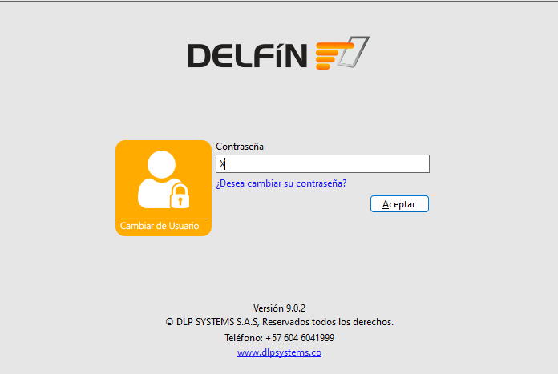558x374 pixels.
Task: Click the Contraseña field label
Action: 240,147
